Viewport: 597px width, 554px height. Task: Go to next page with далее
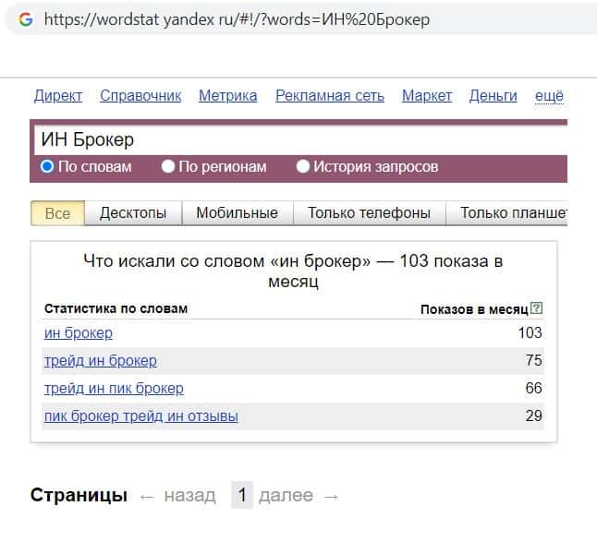(x=286, y=496)
